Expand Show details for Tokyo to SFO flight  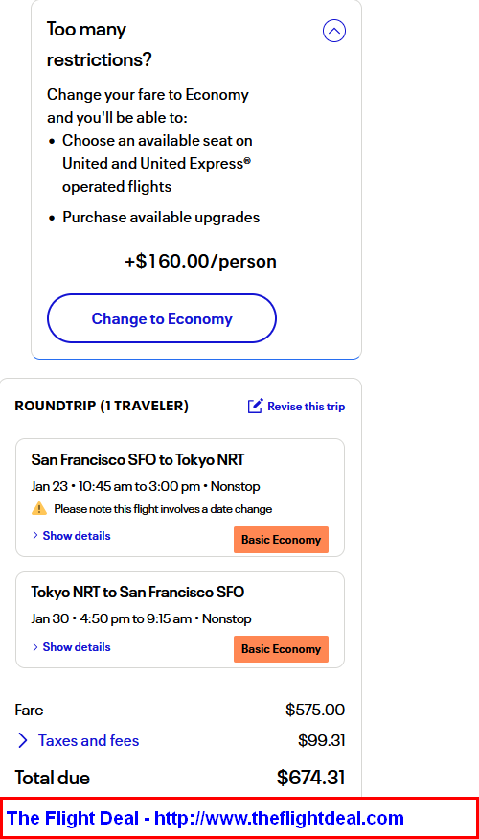click(x=77, y=647)
